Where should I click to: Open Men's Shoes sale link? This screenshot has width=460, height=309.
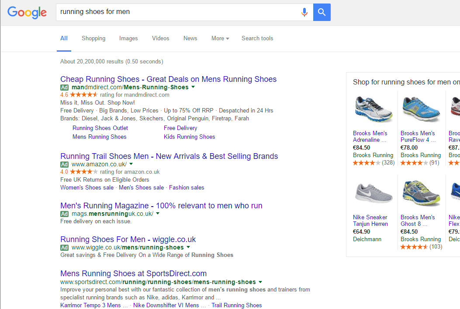point(141,188)
